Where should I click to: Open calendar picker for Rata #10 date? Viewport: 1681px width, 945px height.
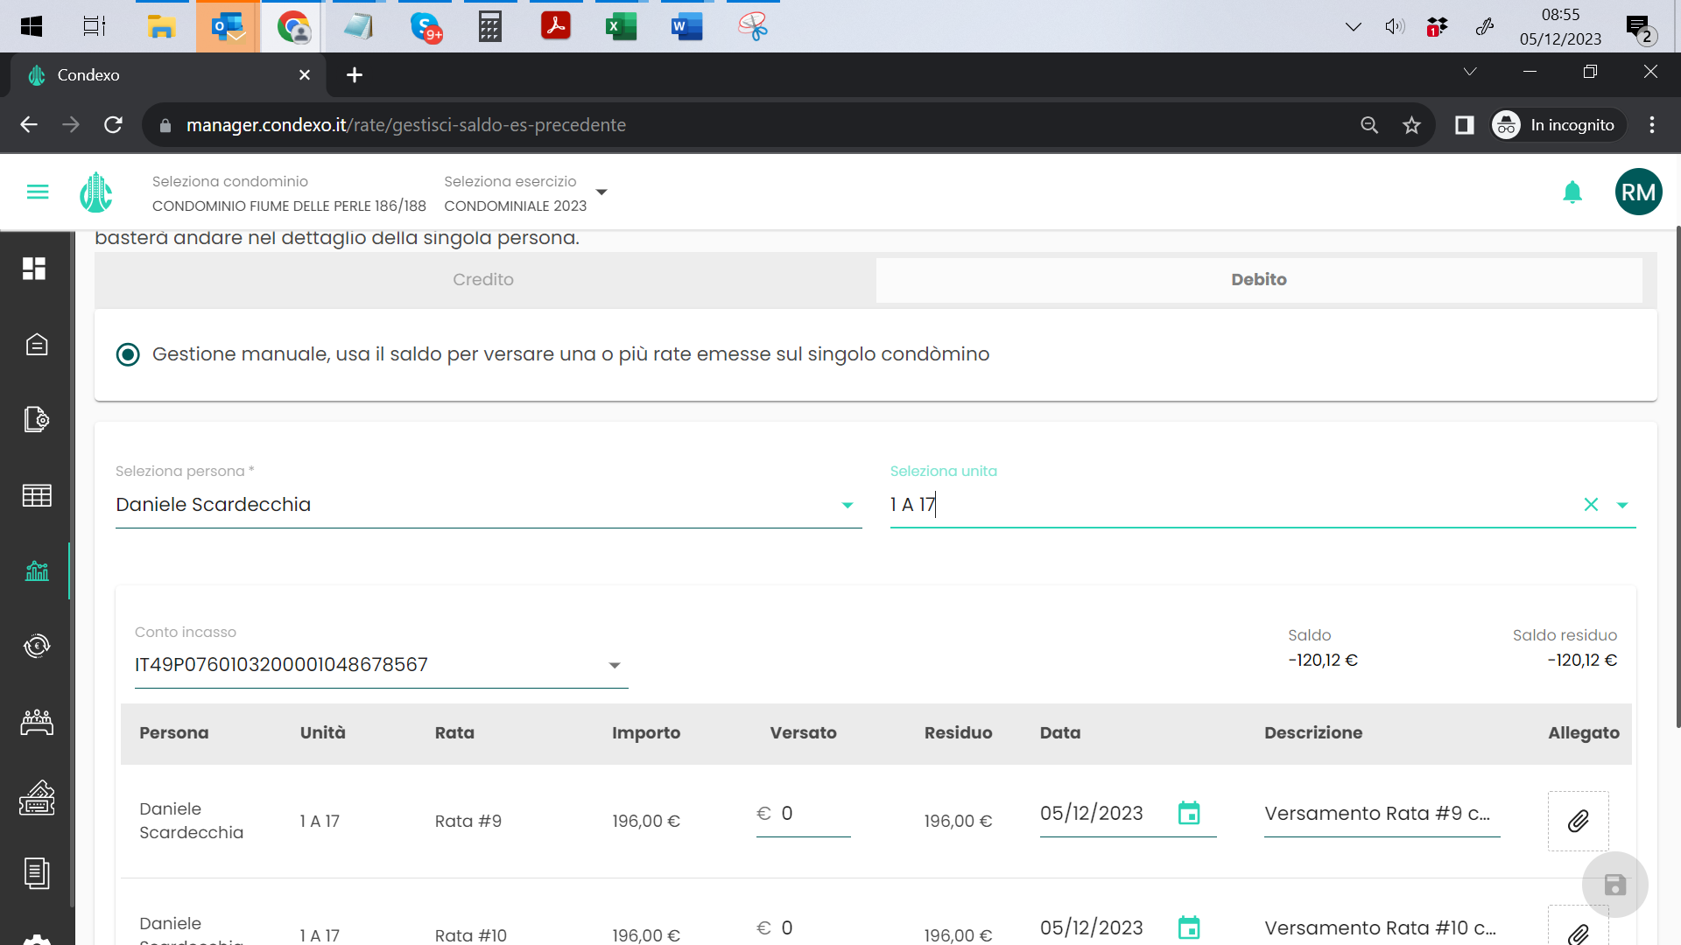(1189, 927)
